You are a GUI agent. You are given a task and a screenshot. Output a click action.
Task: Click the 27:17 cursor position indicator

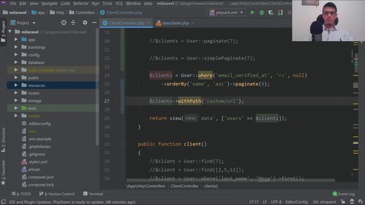pos(254,202)
